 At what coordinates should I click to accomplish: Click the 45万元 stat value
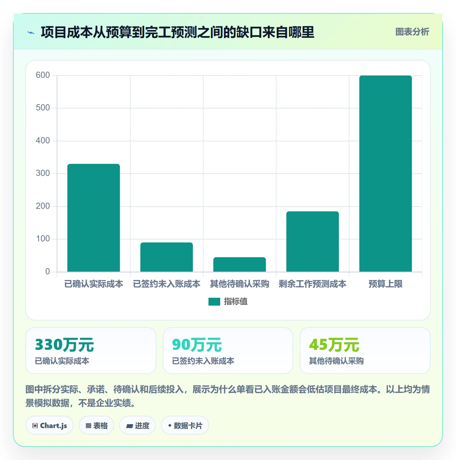334,345
